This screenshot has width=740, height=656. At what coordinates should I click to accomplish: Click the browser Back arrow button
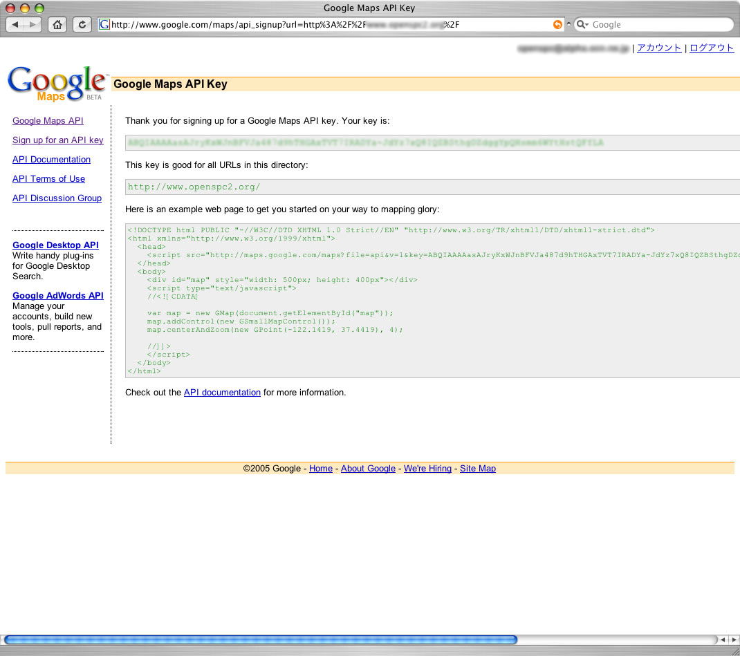tap(15, 25)
